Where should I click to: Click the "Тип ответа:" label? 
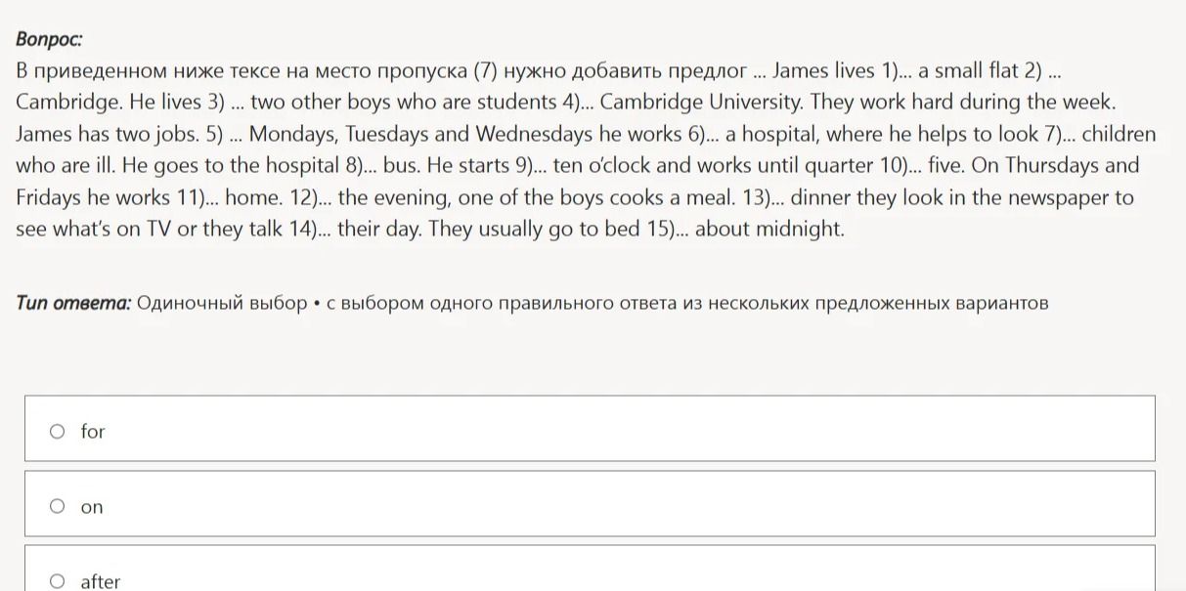(x=73, y=303)
